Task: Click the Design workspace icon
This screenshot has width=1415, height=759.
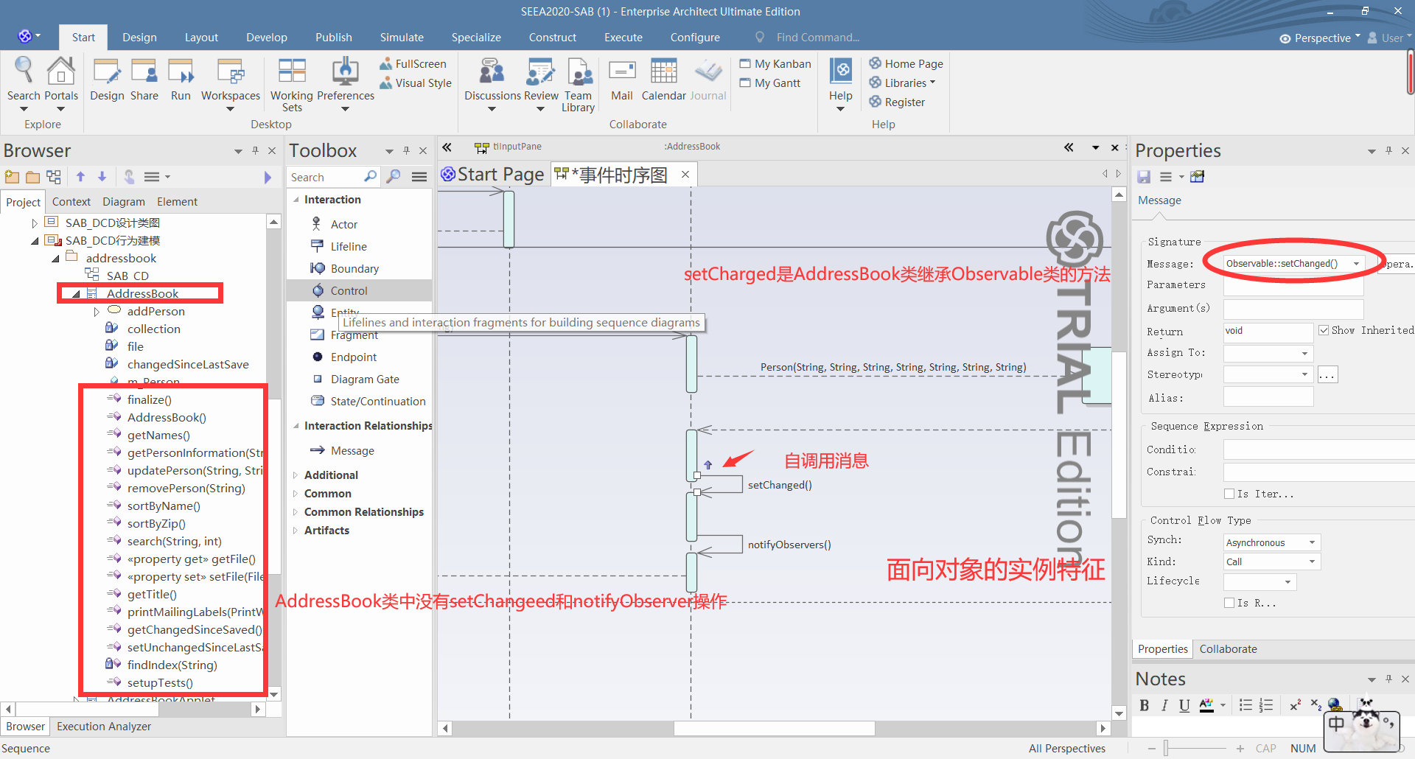Action: point(107,80)
